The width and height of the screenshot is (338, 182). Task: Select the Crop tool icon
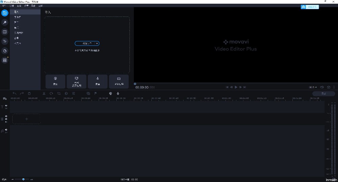point(59,94)
